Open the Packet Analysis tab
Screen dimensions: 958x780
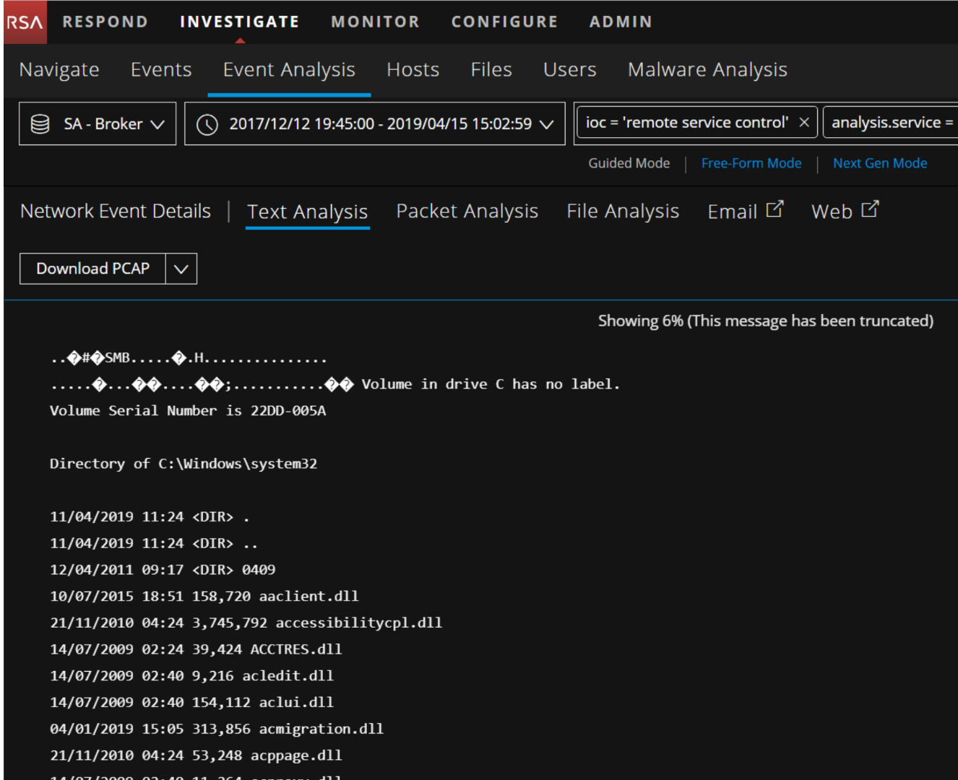[467, 211]
